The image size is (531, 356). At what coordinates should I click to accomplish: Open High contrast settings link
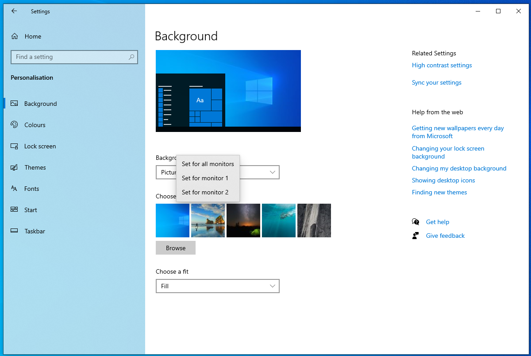[x=442, y=65]
